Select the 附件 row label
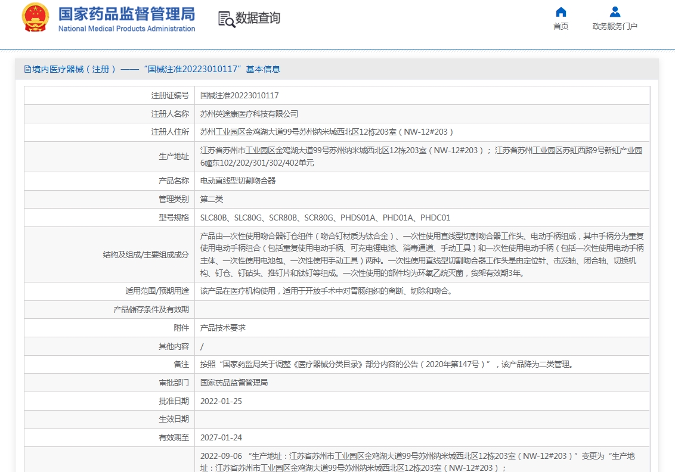Viewport: 675px width, 472px height. click(181, 328)
